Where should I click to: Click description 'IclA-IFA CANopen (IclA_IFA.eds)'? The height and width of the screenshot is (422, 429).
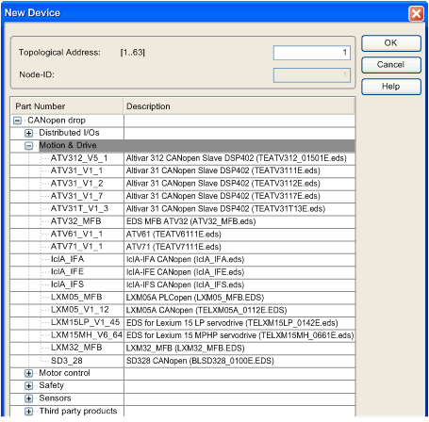pos(185,259)
